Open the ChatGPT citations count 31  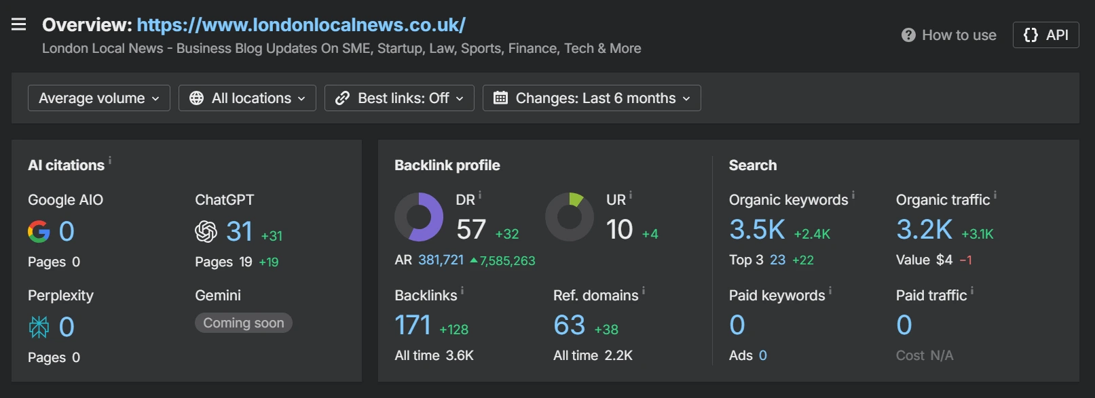[240, 231]
